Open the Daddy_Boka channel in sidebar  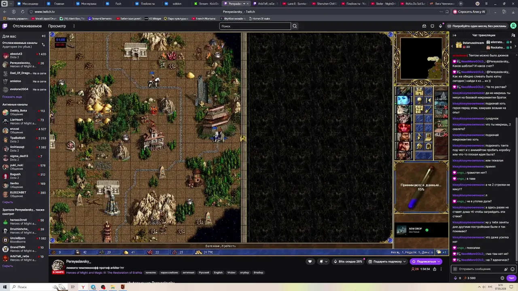[x=24, y=112]
